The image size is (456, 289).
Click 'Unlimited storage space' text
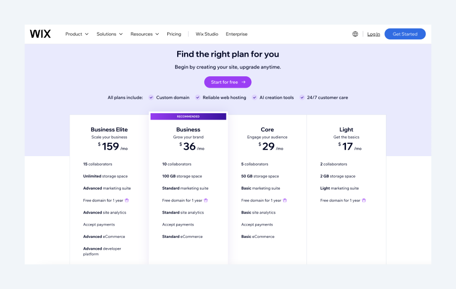coord(105,176)
